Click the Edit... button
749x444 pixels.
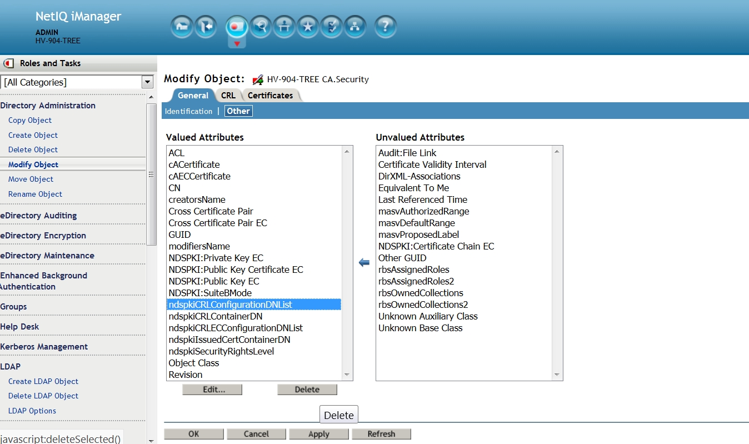[x=212, y=390]
